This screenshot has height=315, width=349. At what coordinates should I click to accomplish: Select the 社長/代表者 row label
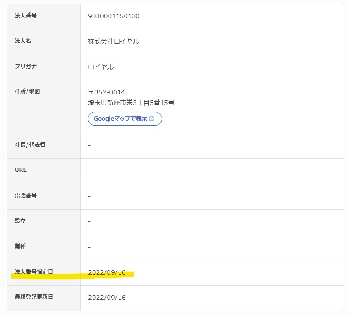pos(30,145)
